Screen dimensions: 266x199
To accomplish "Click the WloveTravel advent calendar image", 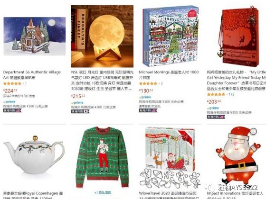I will (170, 158).
